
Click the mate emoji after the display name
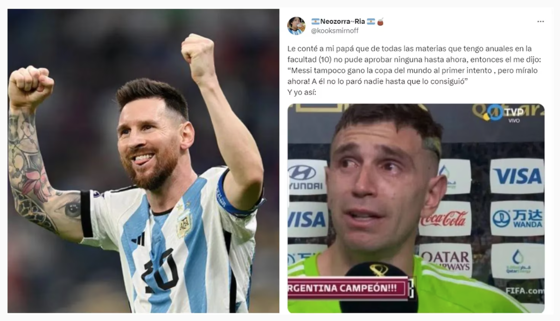380,21
